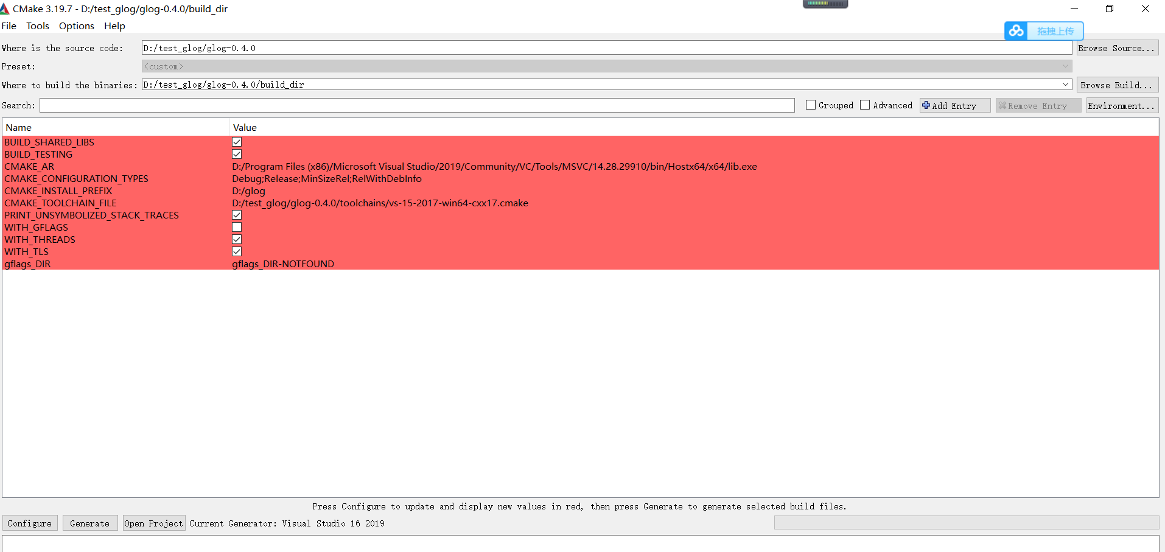Select the WITH_THREADS entry name
Image resolution: width=1165 pixels, height=552 pixels.
(40, 239)
